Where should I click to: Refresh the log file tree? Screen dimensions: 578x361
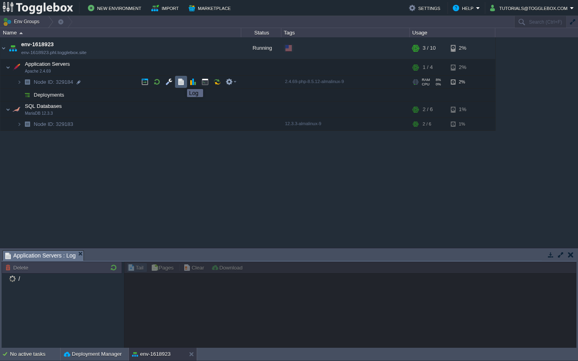point(114,268)
